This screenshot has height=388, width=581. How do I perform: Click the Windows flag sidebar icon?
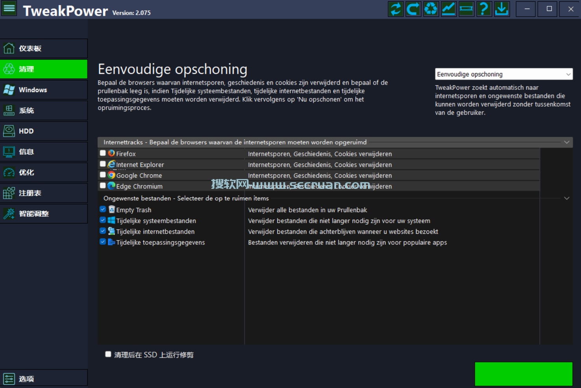(x=9, y=90)
